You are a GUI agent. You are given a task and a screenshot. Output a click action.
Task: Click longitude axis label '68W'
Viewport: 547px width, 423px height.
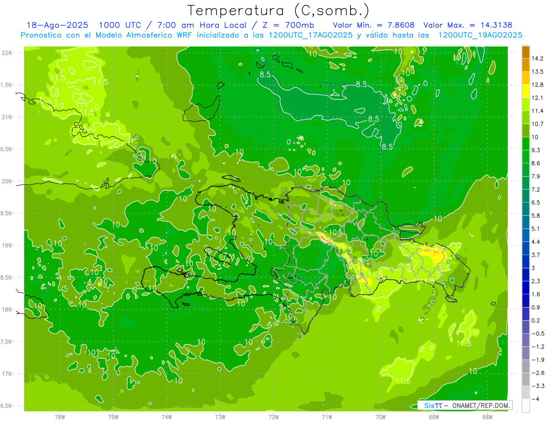tap(487, 417)
